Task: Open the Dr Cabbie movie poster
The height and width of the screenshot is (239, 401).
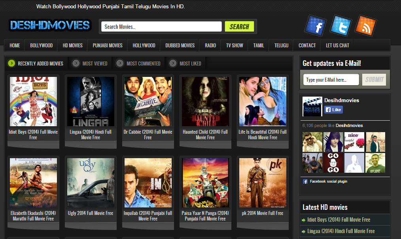Action: [x=148, y=101]
